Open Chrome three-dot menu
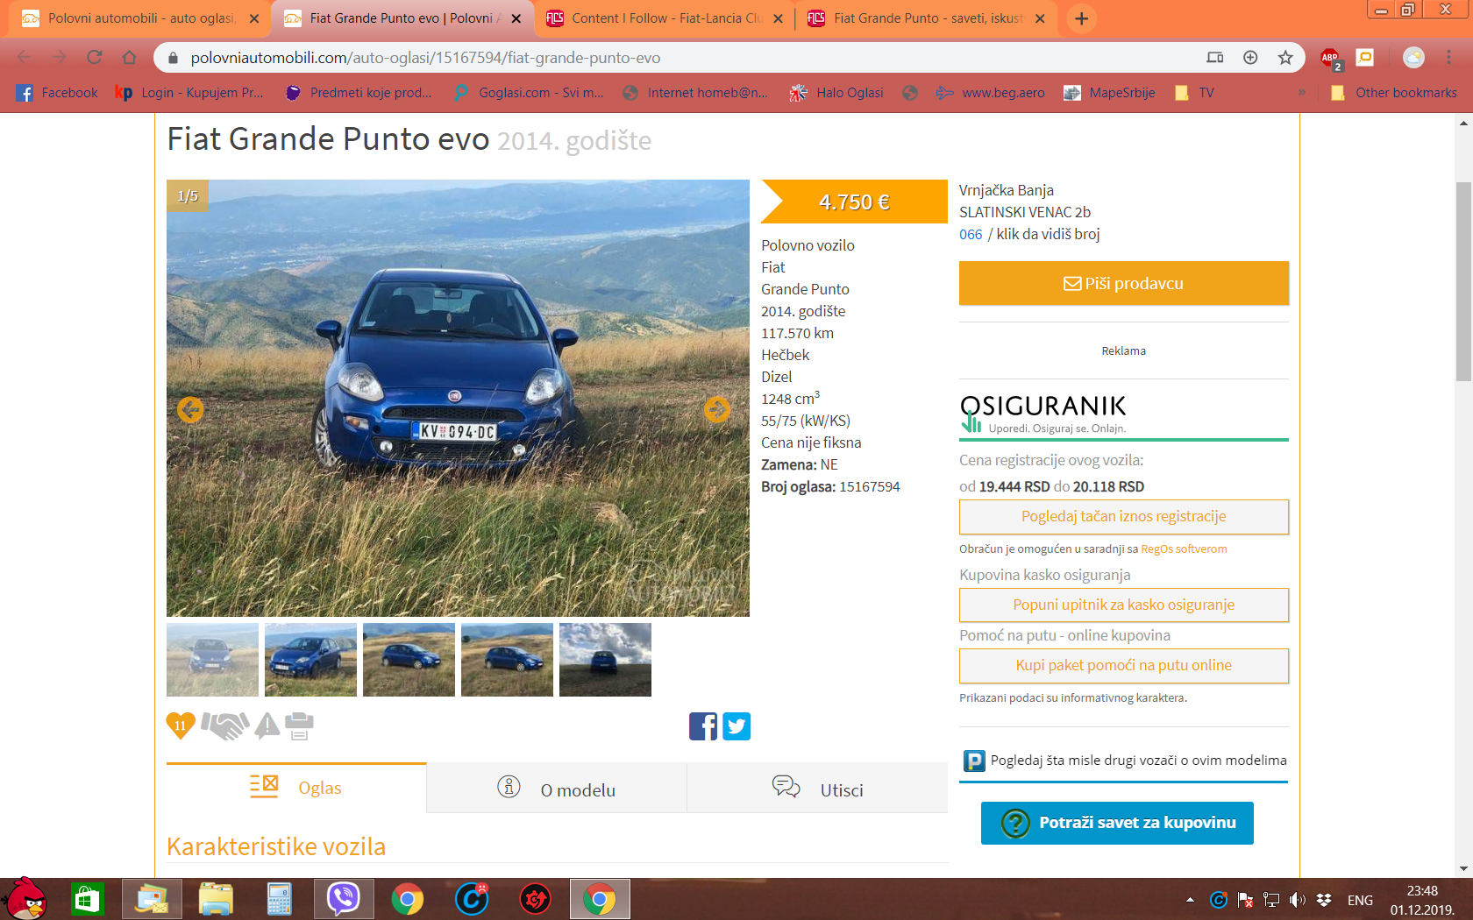 (x=1448, y=57)
